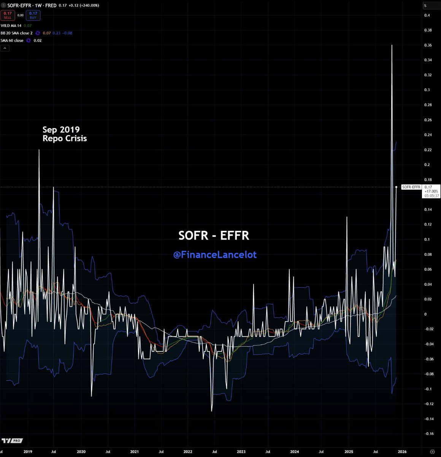Click the blue BUY button showing 0.17

point(33,15)
